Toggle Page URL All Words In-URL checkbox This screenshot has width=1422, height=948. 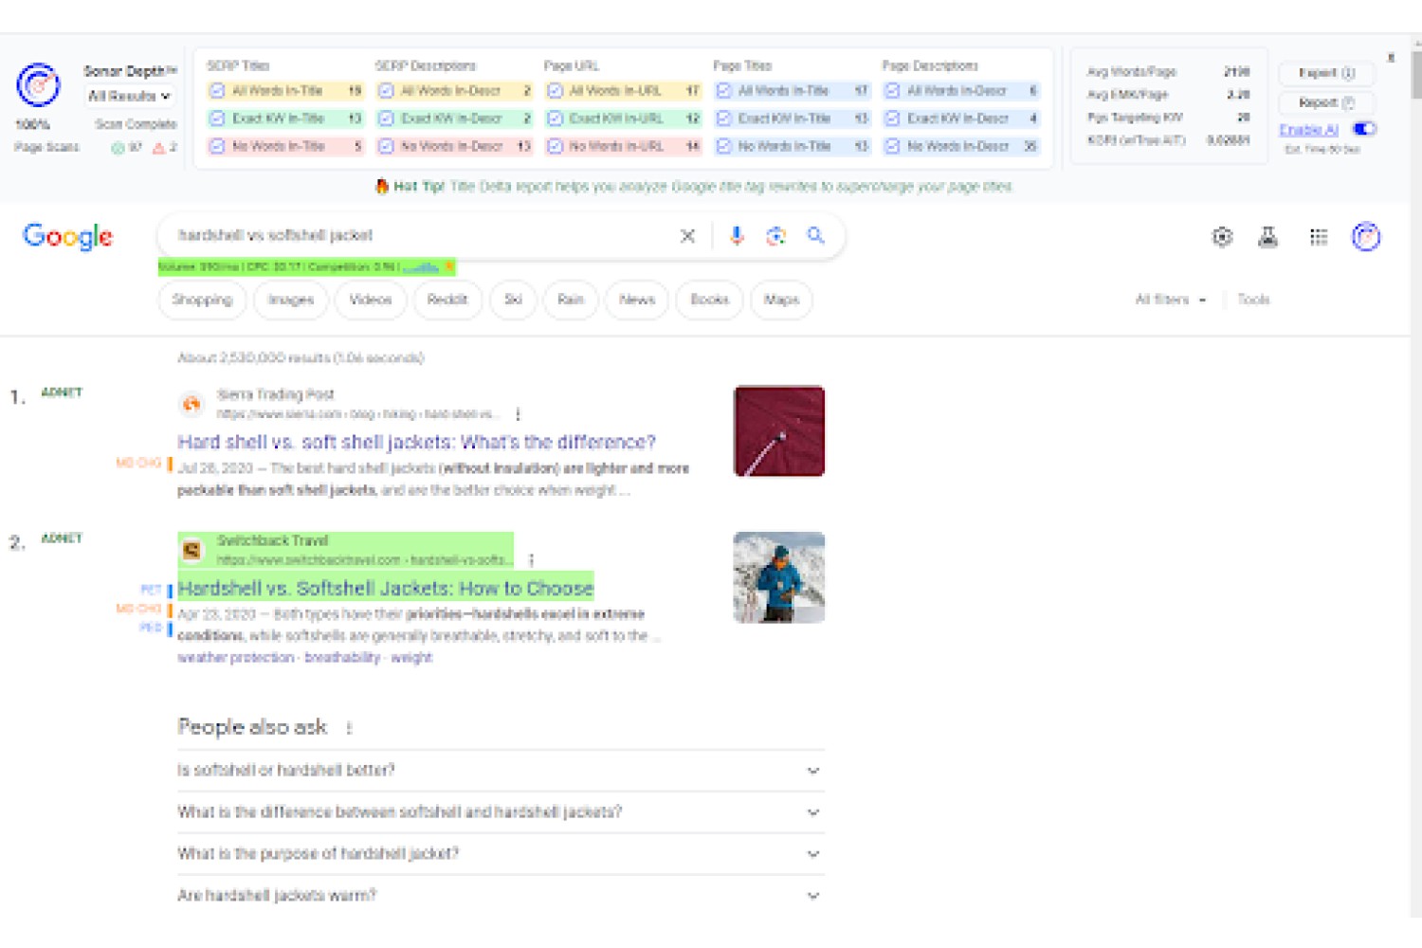(555, 91)
